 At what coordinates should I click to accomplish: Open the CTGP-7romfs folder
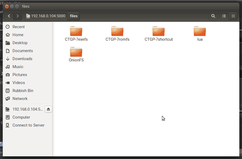tap(117, 34)
